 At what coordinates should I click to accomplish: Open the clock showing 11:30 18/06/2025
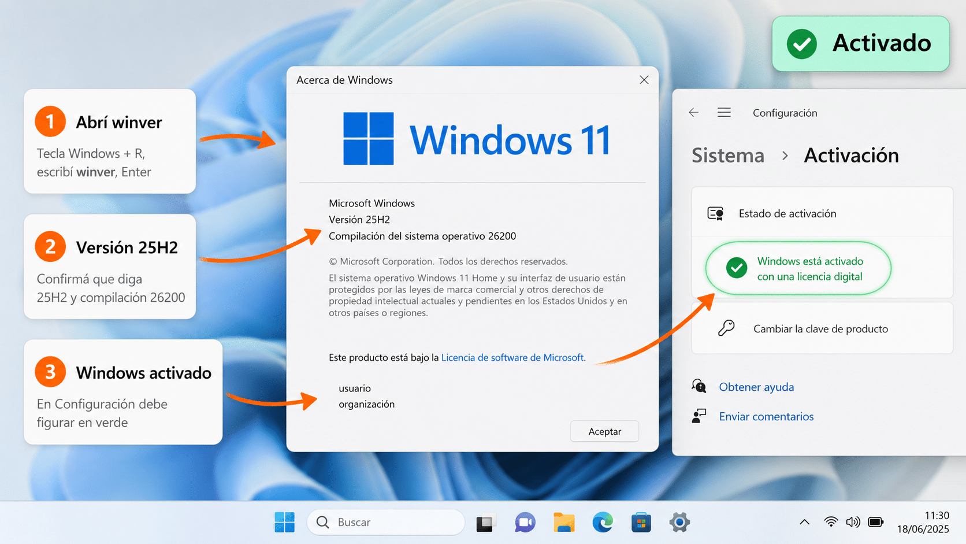click(x=923, y=522)
